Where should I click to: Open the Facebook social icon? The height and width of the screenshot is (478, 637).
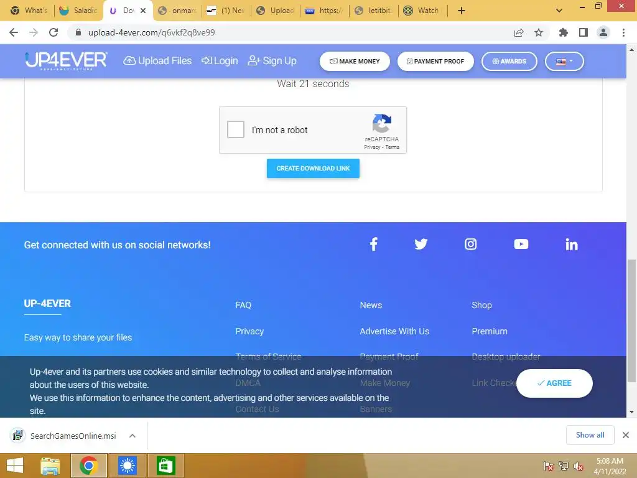click(x=373, y=244)
